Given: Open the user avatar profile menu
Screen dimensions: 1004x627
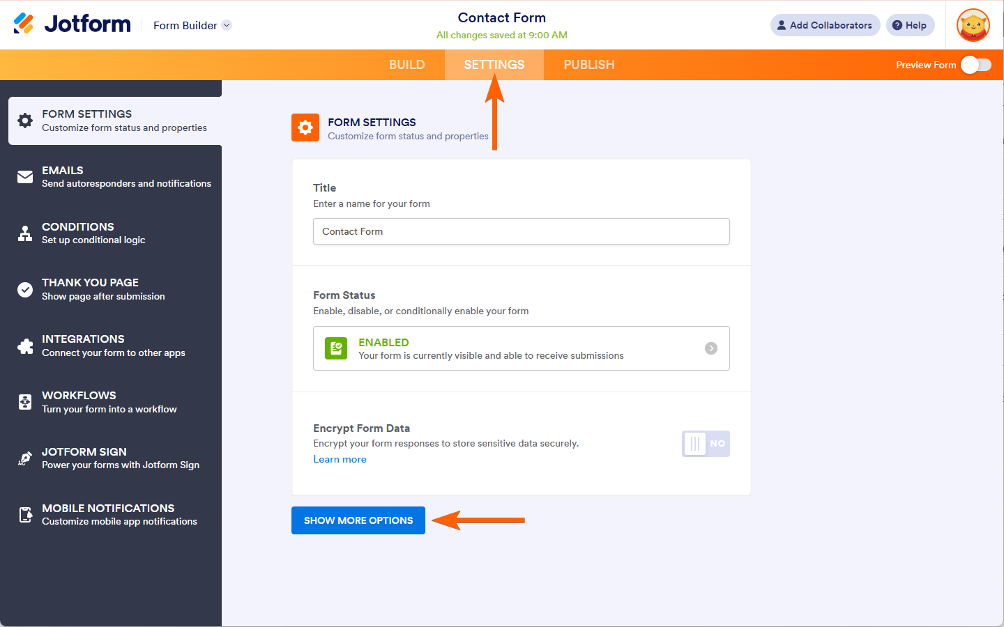Looking at the screenshot, I should [973, 25].
